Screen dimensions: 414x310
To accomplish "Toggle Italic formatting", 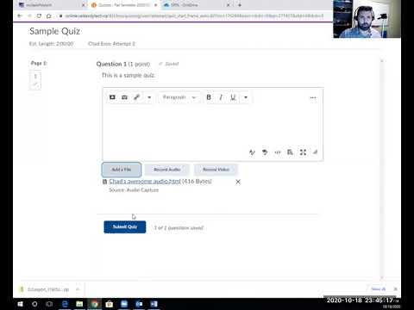I will point(221,97).
